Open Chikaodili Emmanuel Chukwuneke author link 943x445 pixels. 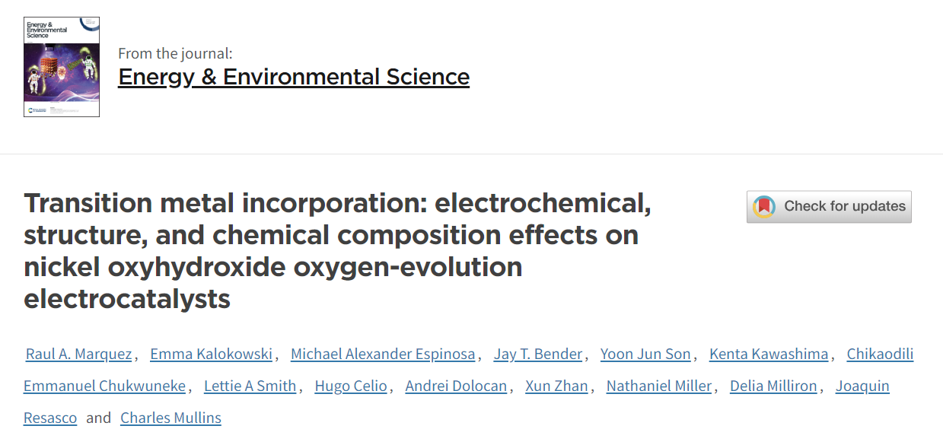point(880,354)
